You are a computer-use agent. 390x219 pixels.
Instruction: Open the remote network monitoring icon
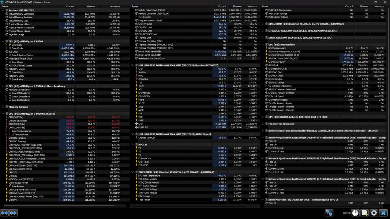coord(329,213)
